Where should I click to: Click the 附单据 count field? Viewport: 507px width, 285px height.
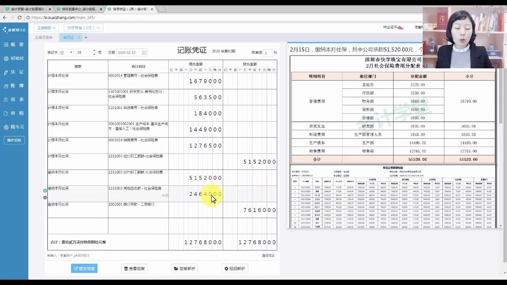click(268, 53)
